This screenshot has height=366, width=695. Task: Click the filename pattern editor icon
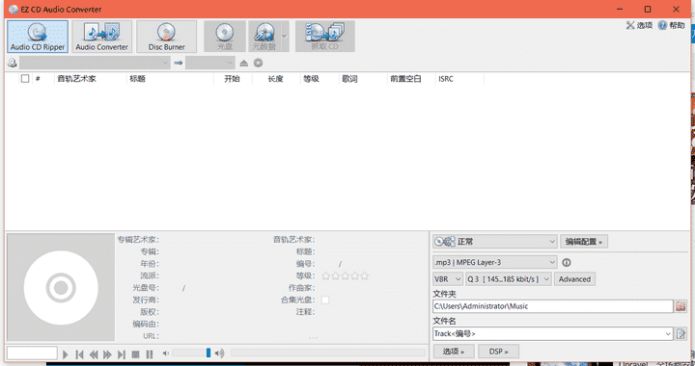(681, 333)
